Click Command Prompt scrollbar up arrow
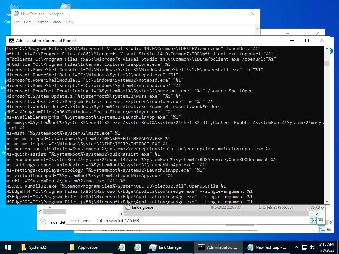The image size is (339, 254). pyautogui.click(x=327, y=49)
